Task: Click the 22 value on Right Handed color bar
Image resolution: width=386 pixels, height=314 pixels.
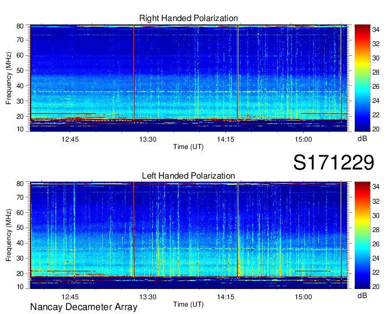Action: coord(376,115)
